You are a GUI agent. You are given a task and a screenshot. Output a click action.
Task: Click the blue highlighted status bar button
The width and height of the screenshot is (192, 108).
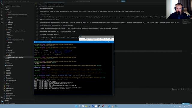(186, 103)
